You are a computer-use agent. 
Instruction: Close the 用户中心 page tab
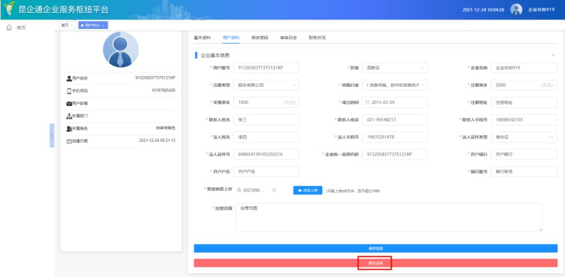104,25
